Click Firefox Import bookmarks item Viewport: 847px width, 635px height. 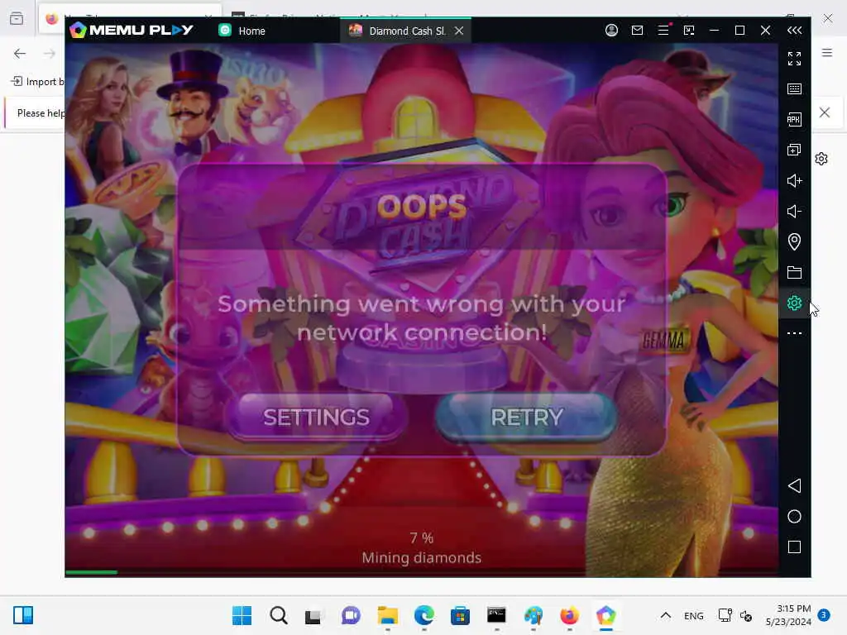coord(37,82)
